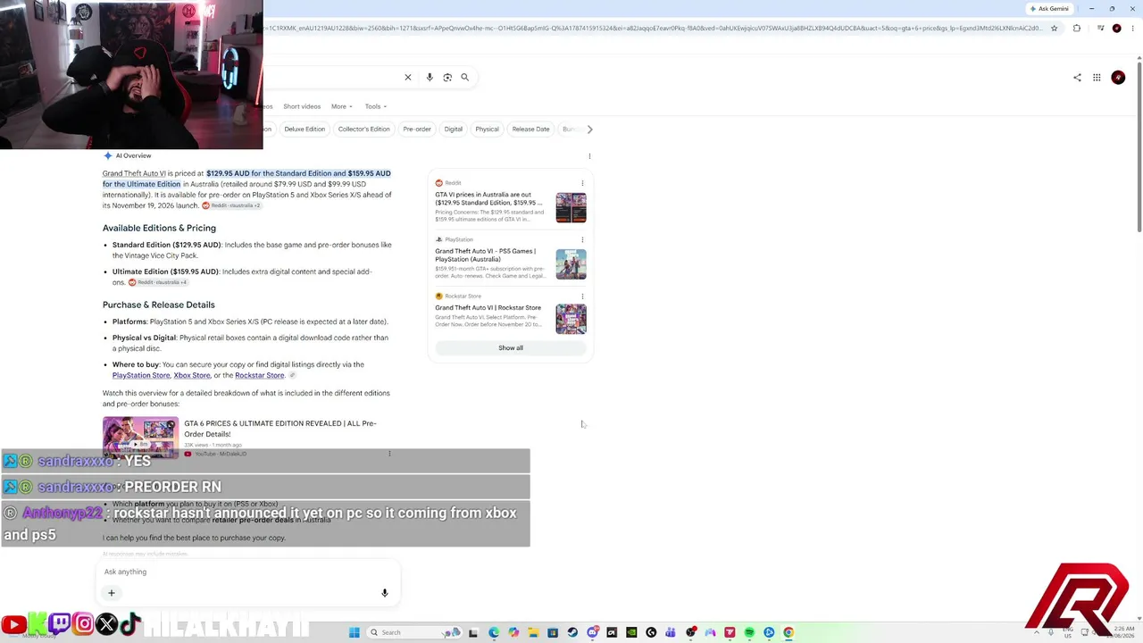
Task: Expand the More search filters dropdown
Action: (x=341, y=106)
